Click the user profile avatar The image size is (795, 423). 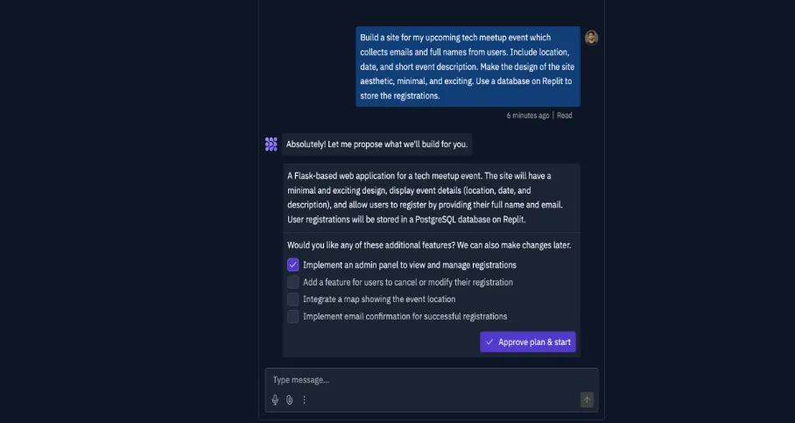coord(592,38)
